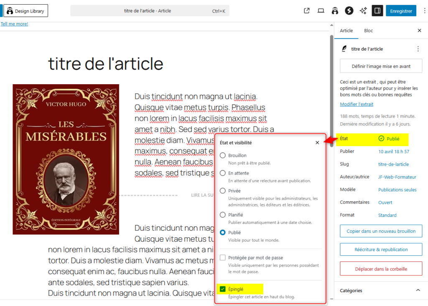The height and width of the screenshot is (306, 428).
Task: Click the Enregistrer button
Action: (x=401, y=11)
